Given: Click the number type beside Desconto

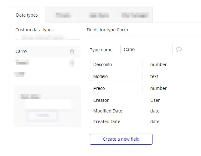Looking at the screenshot, I should click(158, 65).
